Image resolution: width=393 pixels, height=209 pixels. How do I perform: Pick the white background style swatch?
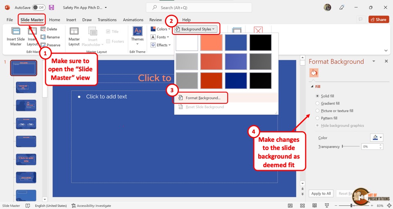187,42
